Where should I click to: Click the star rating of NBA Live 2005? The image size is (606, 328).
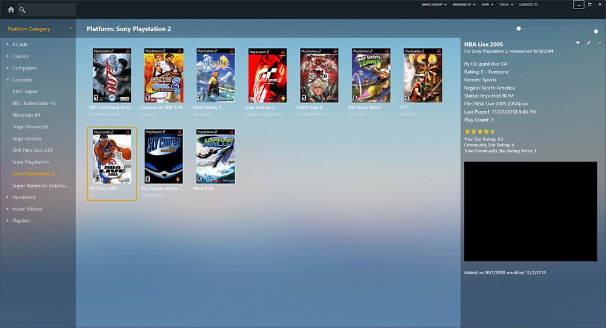click(x=479, y=131)
